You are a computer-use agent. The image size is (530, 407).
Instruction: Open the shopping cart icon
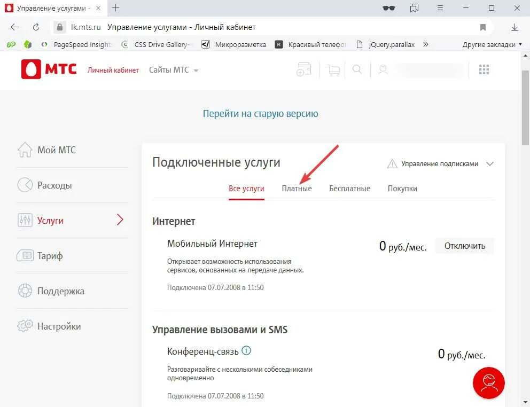tap(333, 70)
